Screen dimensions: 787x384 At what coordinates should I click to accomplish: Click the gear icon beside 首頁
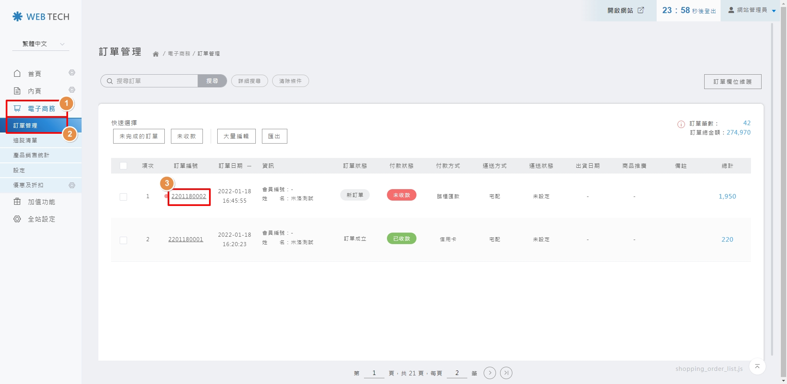point(72,73)
